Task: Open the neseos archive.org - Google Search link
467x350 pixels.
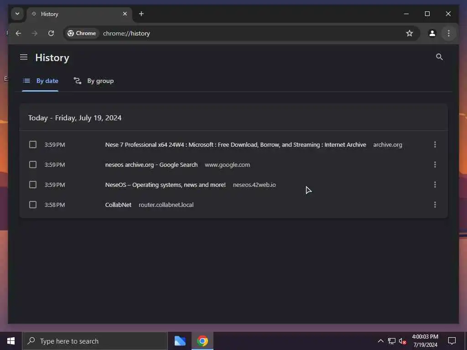Action: [x=151, y=165]
